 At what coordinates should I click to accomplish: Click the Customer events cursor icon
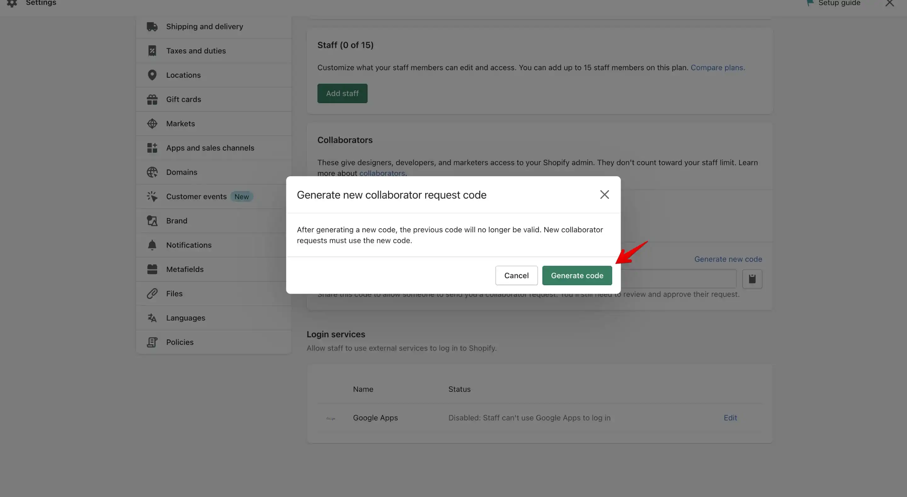pyautogui.click(x=152, y=196)
